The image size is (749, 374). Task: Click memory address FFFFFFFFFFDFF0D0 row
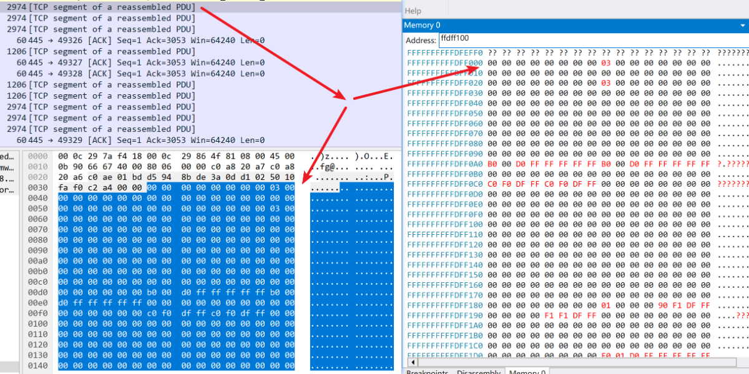(577, 194)
